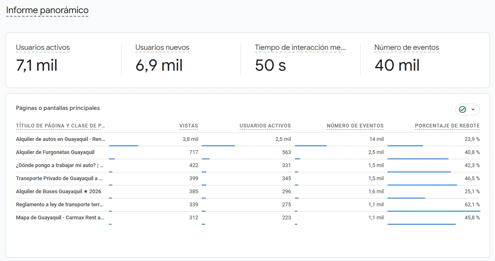Click the 50 s interaction time value
Viewport: 495px width, 261px height.
click(270, 65)
